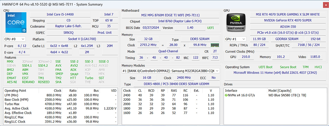The width and height of the screenshot is (329, 126).
Task: Click the NVIDIA GeForce RTX 4070 SUPER field
Action: point(288,20)
